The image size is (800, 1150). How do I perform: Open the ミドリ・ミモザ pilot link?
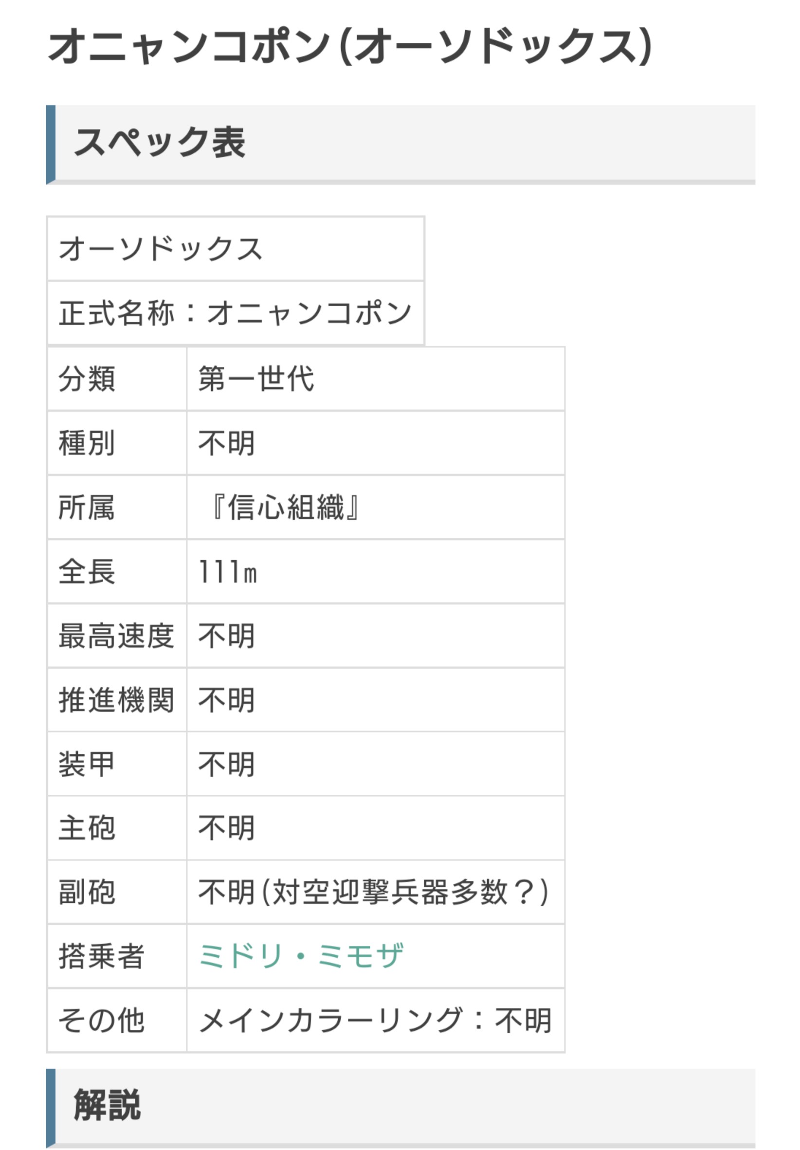(x=301, y=956)
